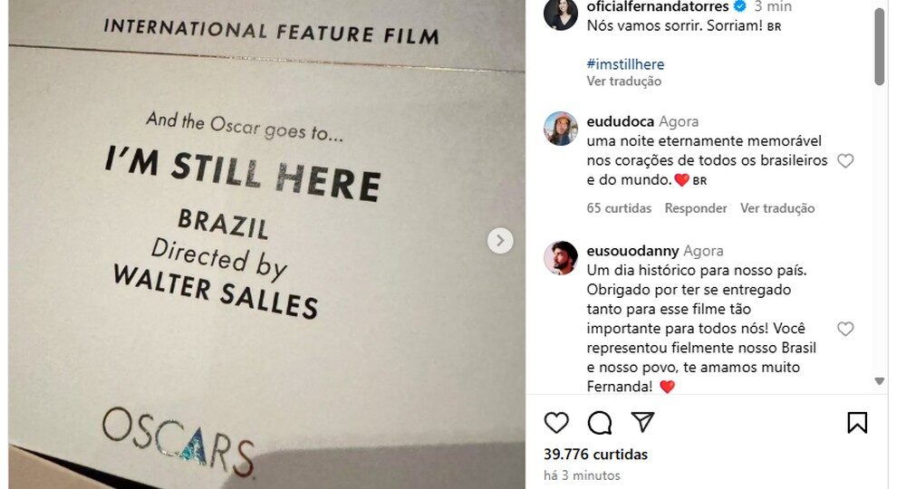Click the comments scrollbar down arrow
The width and height of the screenshot is (906, 489).
coord(880,381)
